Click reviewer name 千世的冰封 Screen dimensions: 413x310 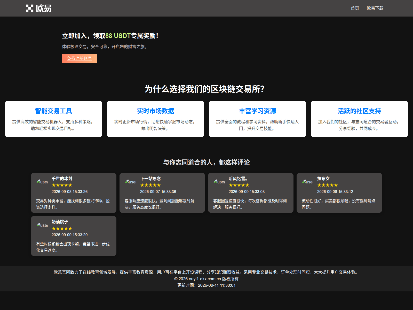62,179
